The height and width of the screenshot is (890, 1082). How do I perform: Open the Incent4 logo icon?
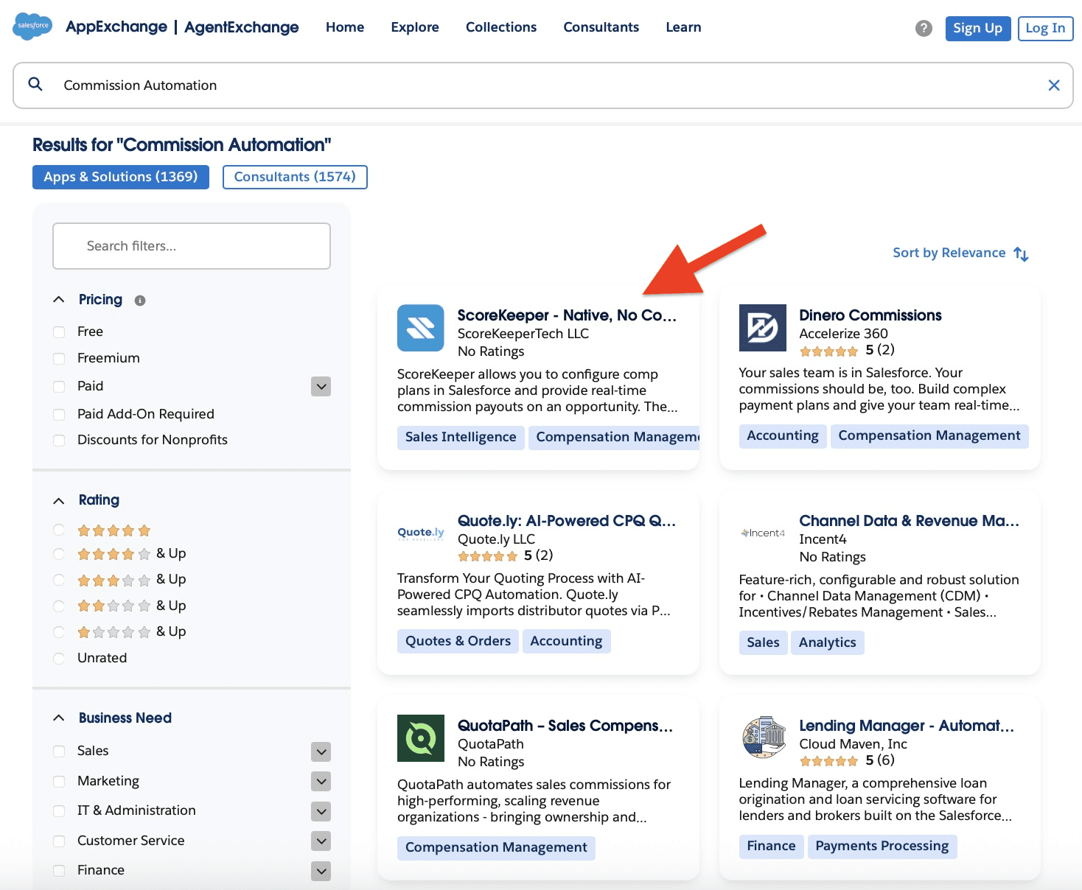(761, 533)
